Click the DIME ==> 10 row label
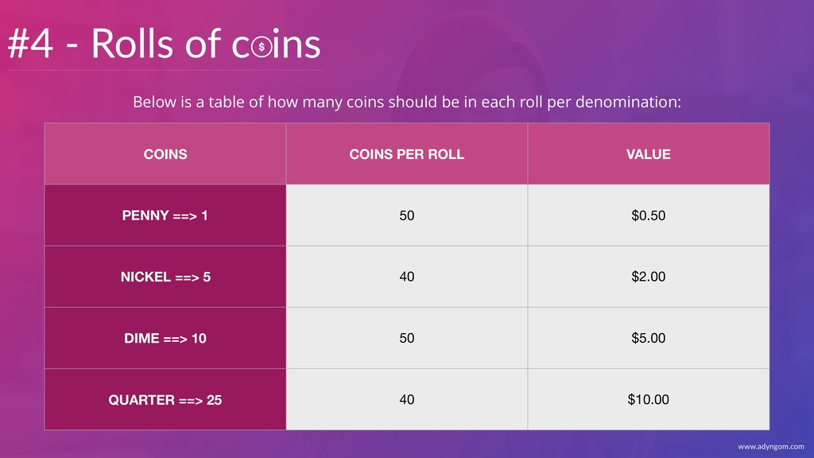Image resolution: width=814 pixels, height=458 pixels. 165,338
